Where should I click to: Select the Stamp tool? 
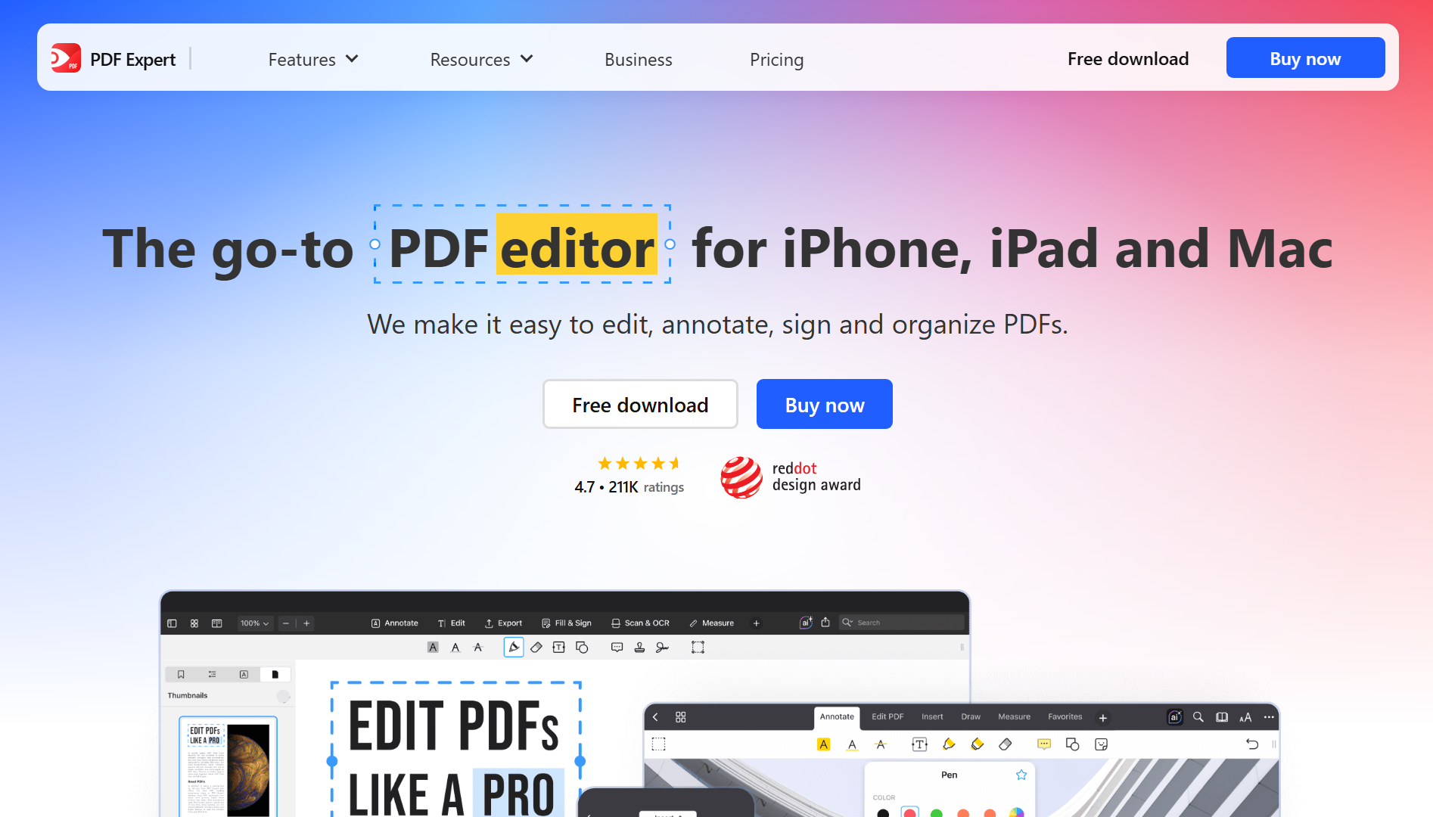(639, 648)
